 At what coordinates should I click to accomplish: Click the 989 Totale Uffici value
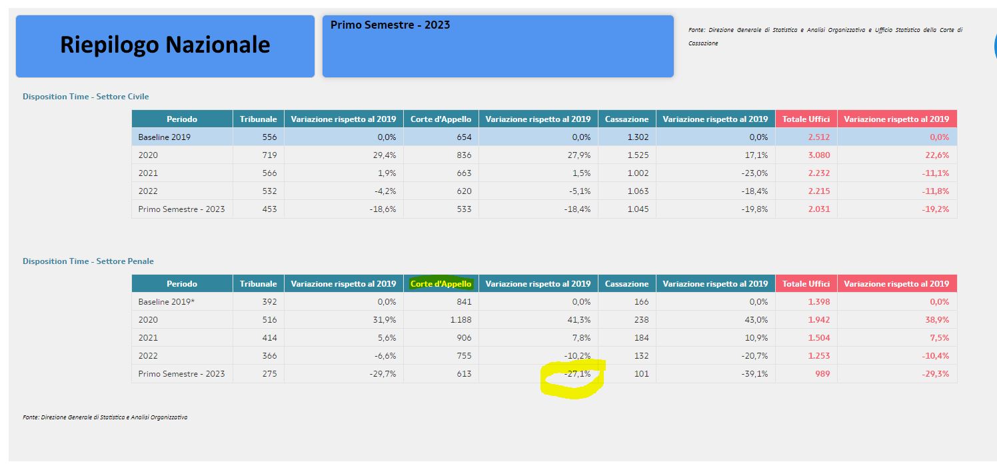(x=822, y=374)
